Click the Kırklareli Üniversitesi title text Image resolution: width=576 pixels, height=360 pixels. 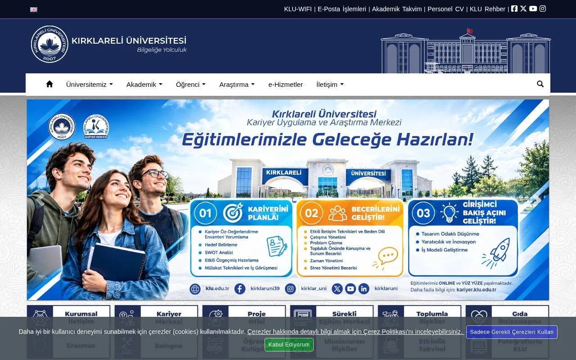click(x=129, y=40)
